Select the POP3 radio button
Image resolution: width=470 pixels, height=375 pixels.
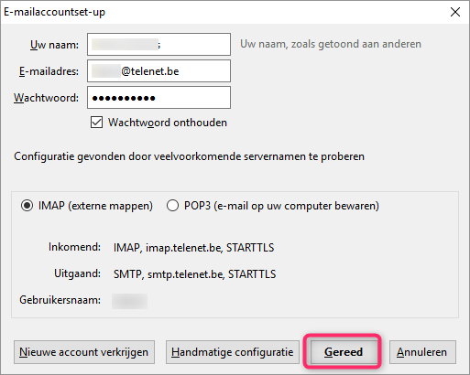172,206
